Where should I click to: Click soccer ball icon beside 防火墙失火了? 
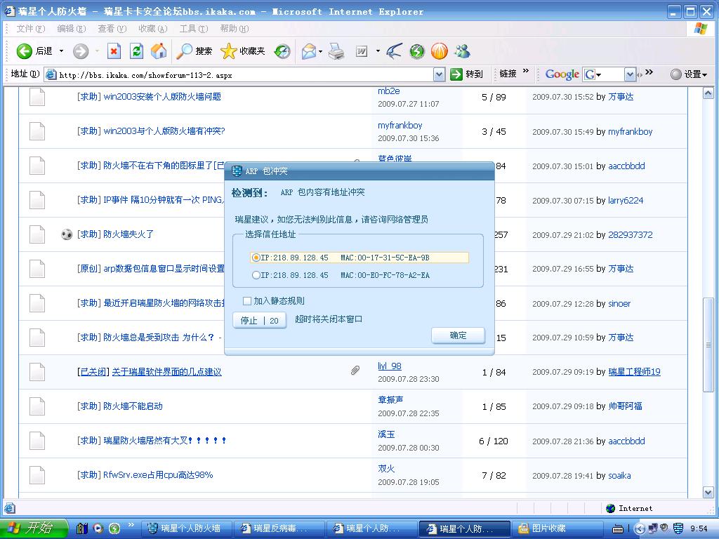pos(67,234)
